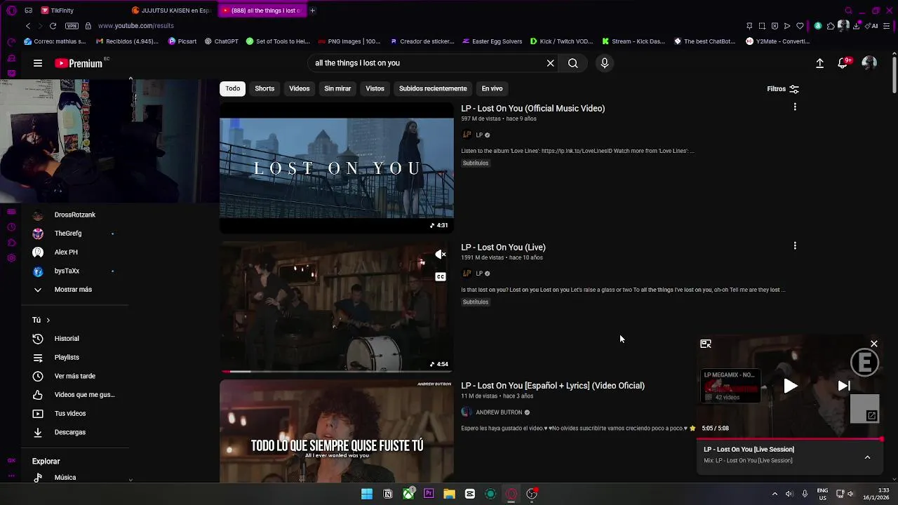Open the browser extensions puzzle icon
The image size is (898, 505).
[831, 26]
